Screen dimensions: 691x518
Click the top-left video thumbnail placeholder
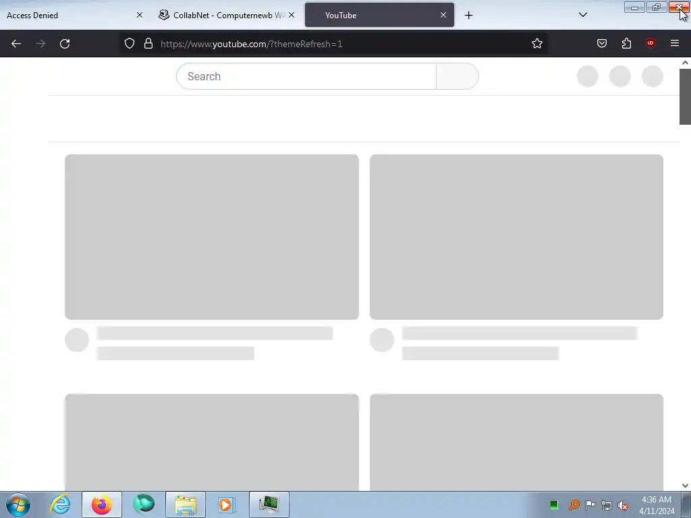coord(211,237)
